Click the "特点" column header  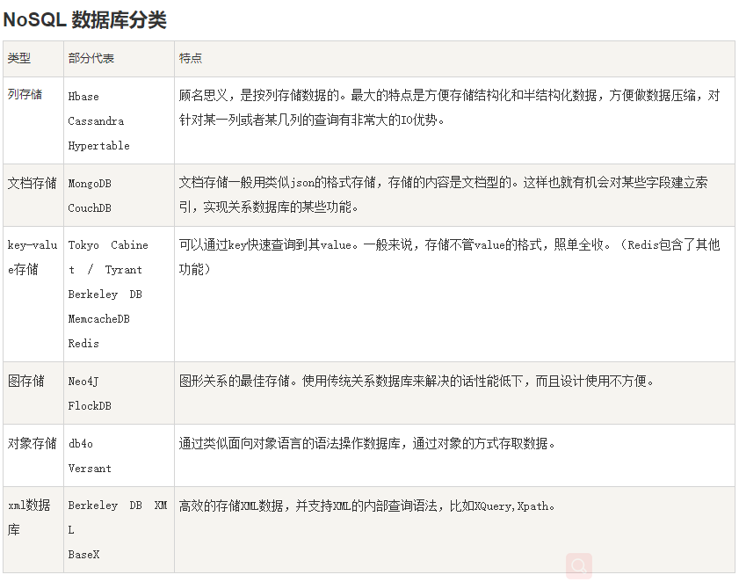(191, 59)
